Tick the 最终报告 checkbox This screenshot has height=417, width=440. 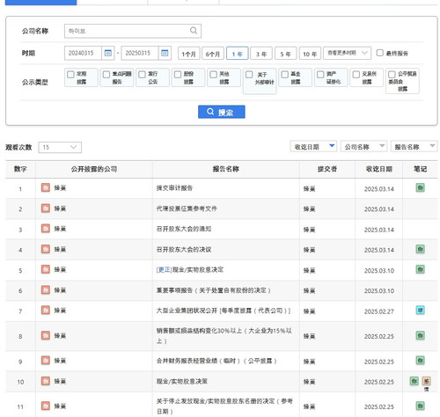click(379, 53)
